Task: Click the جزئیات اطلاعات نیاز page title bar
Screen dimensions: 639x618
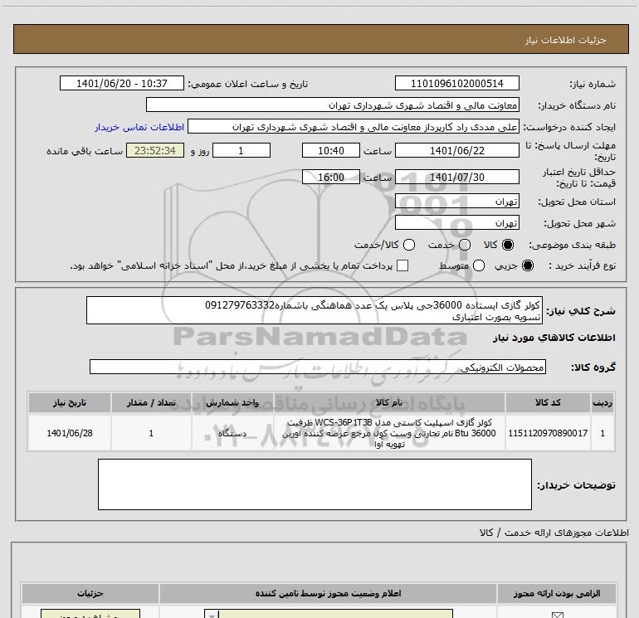Action: tap(321, 39)
